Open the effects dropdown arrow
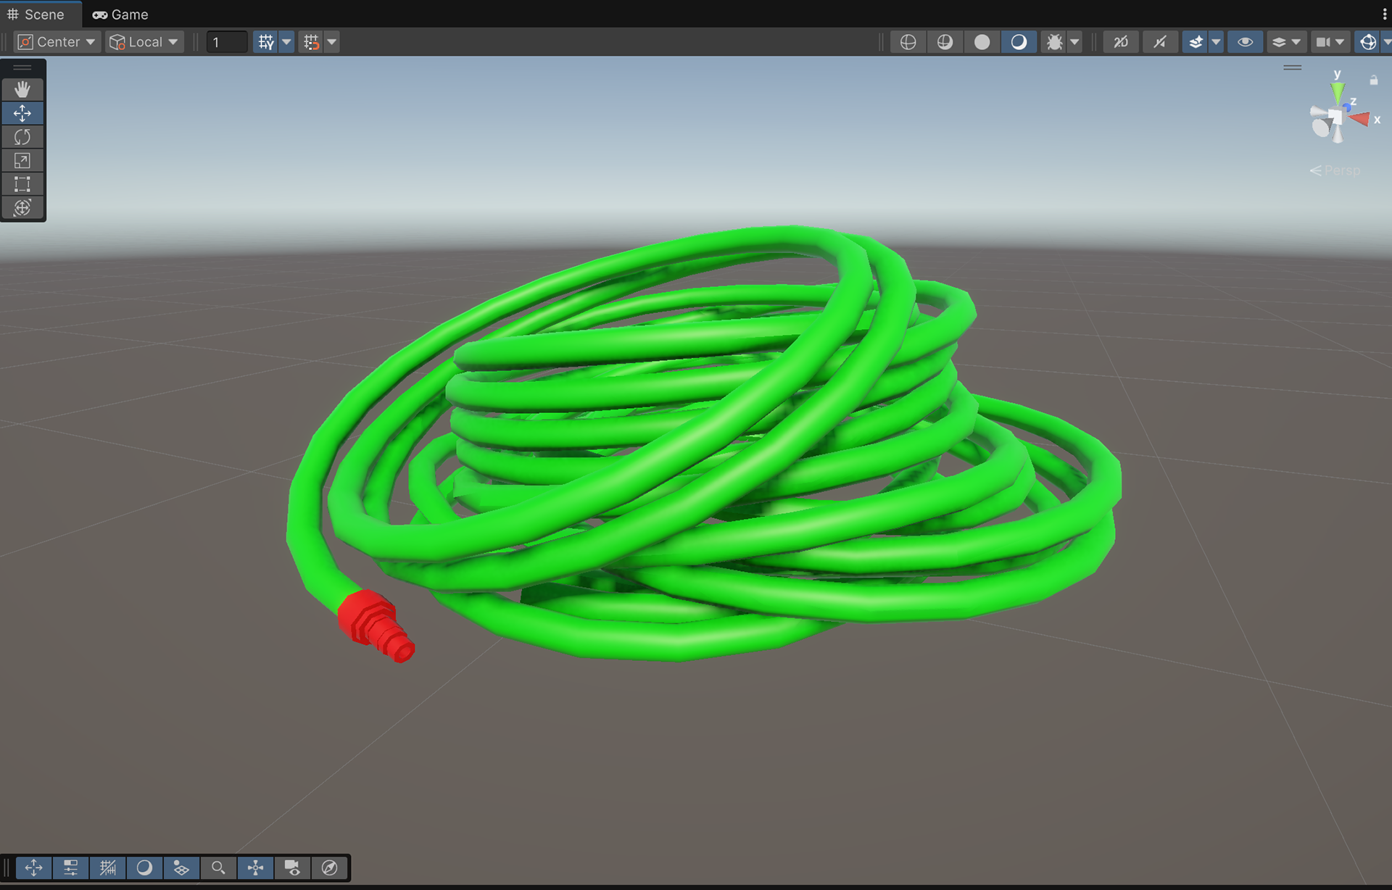Image resolution: width=1392 pixels, height=890 pixels. coord(1216,42)
